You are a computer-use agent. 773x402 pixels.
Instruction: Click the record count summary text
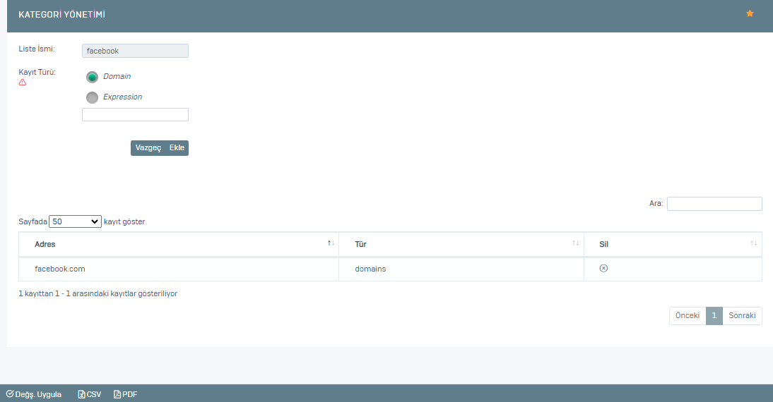tap(98, 294)
